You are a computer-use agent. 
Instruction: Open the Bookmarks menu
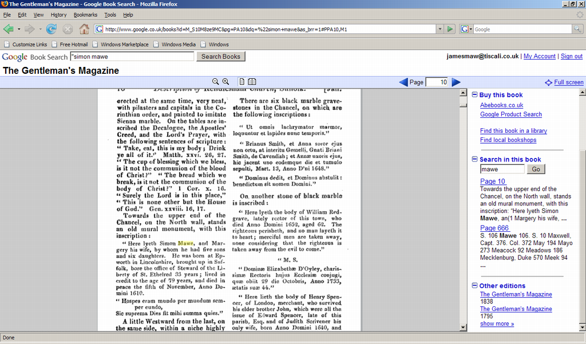[85, 15]
